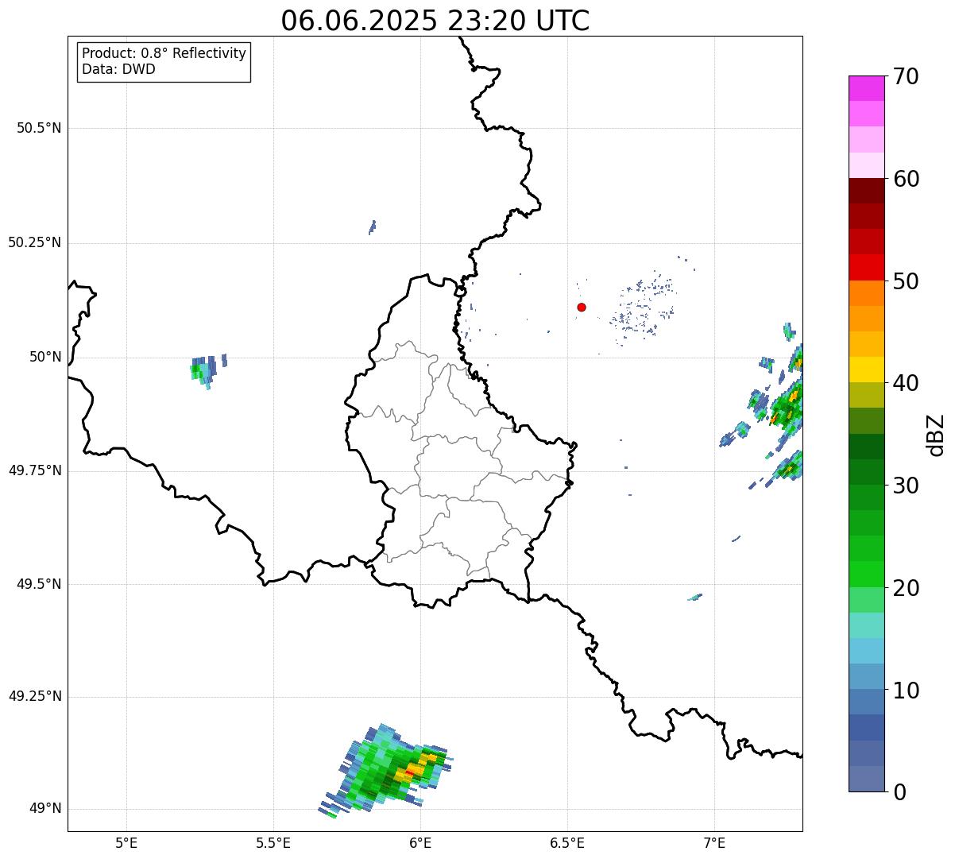Click the colorbar tick label "60"

coord(905,179)
